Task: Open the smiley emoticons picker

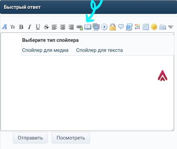Action: 154,27
